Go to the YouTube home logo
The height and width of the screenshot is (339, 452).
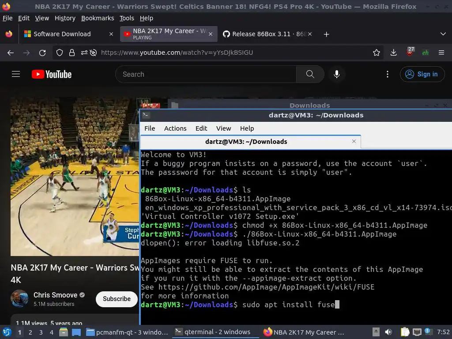click(x=52, y=74)
